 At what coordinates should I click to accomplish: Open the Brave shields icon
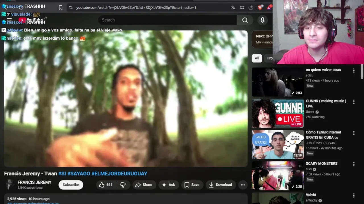[x=260, y=8]
